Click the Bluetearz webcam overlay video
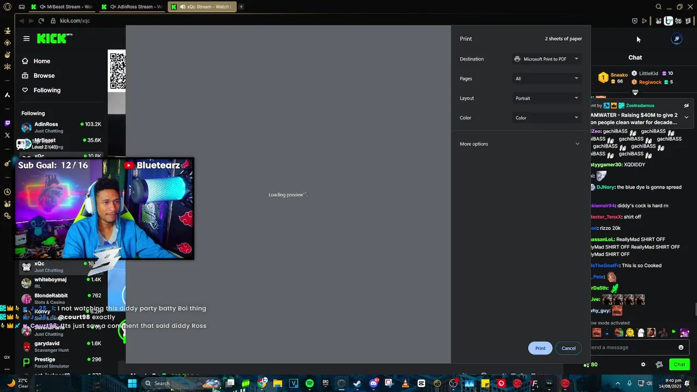 [x=105, y=209]
